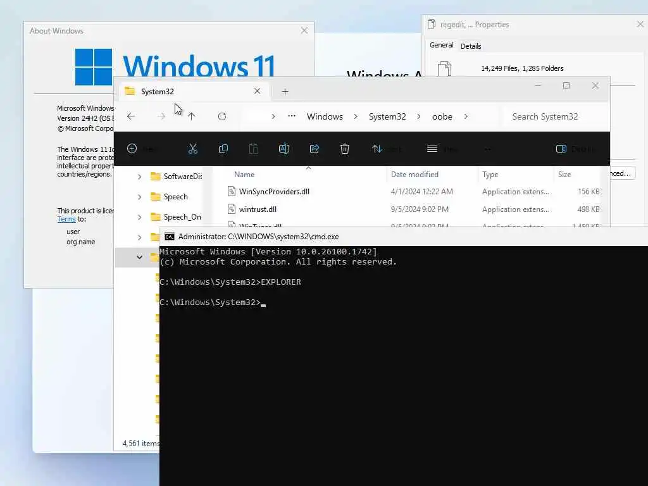Select the wintrust.dll file name

[x=258, y=209]
